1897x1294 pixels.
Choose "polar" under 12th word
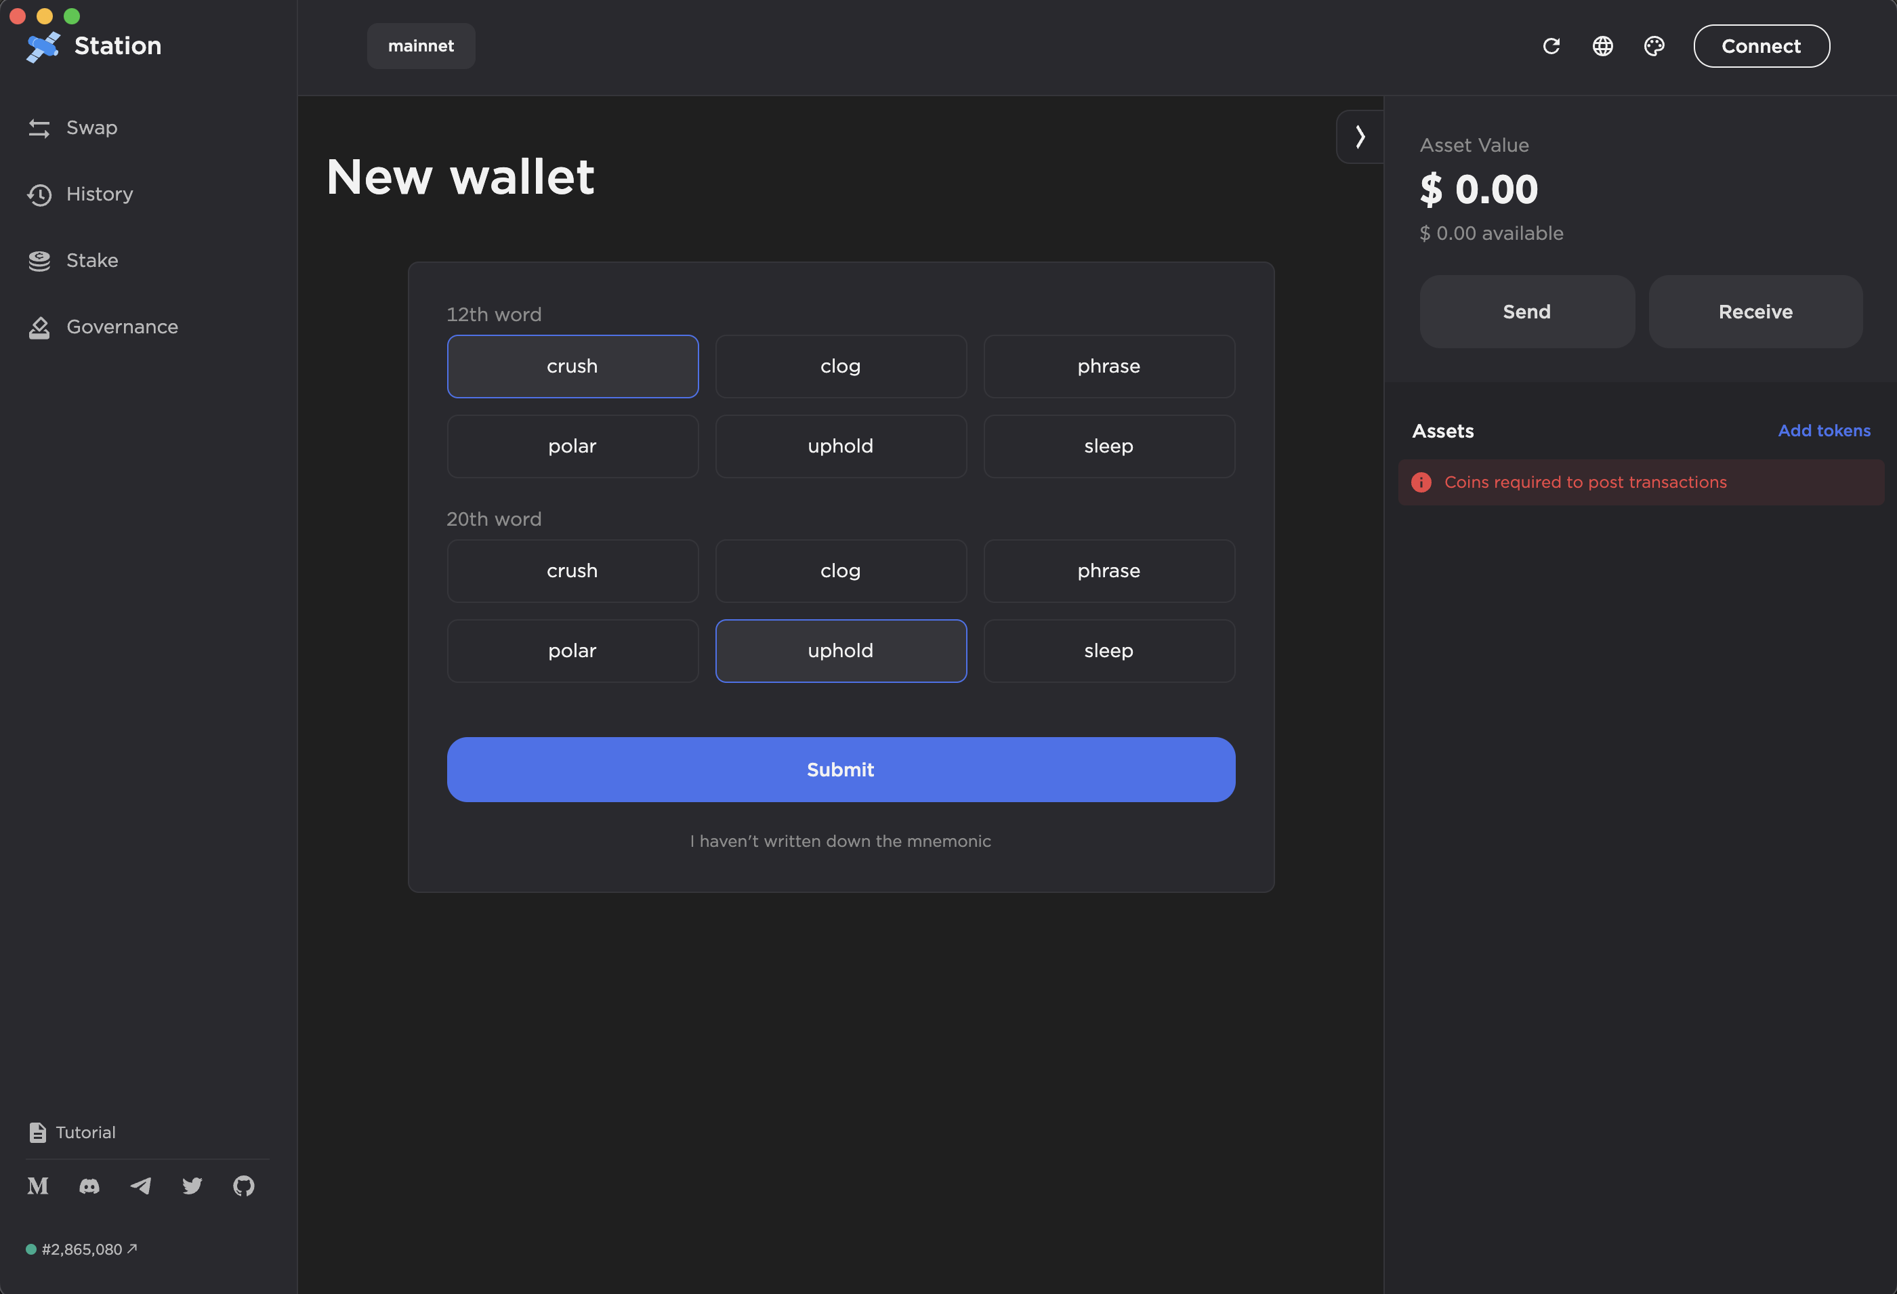point(572,446)
